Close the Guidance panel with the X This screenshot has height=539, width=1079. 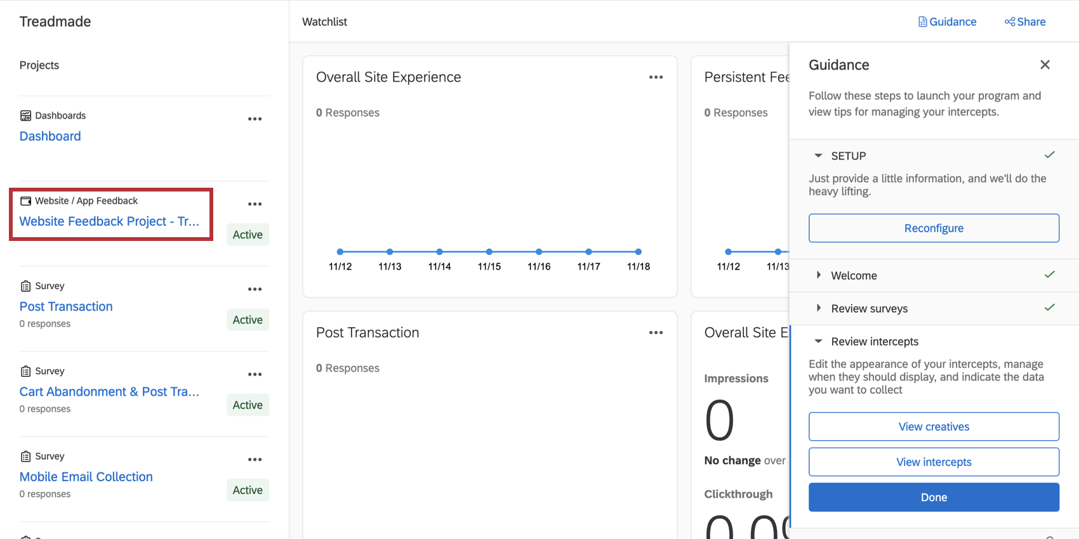click(1045, 64)
